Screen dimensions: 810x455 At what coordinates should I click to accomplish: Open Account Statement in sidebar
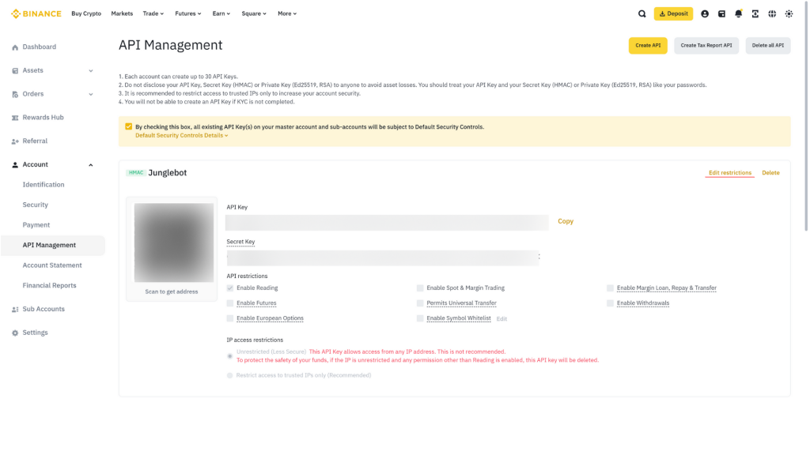pos(52,265)
